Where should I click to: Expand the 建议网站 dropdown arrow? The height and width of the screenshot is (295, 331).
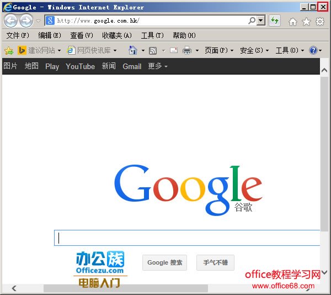(60, 50)
